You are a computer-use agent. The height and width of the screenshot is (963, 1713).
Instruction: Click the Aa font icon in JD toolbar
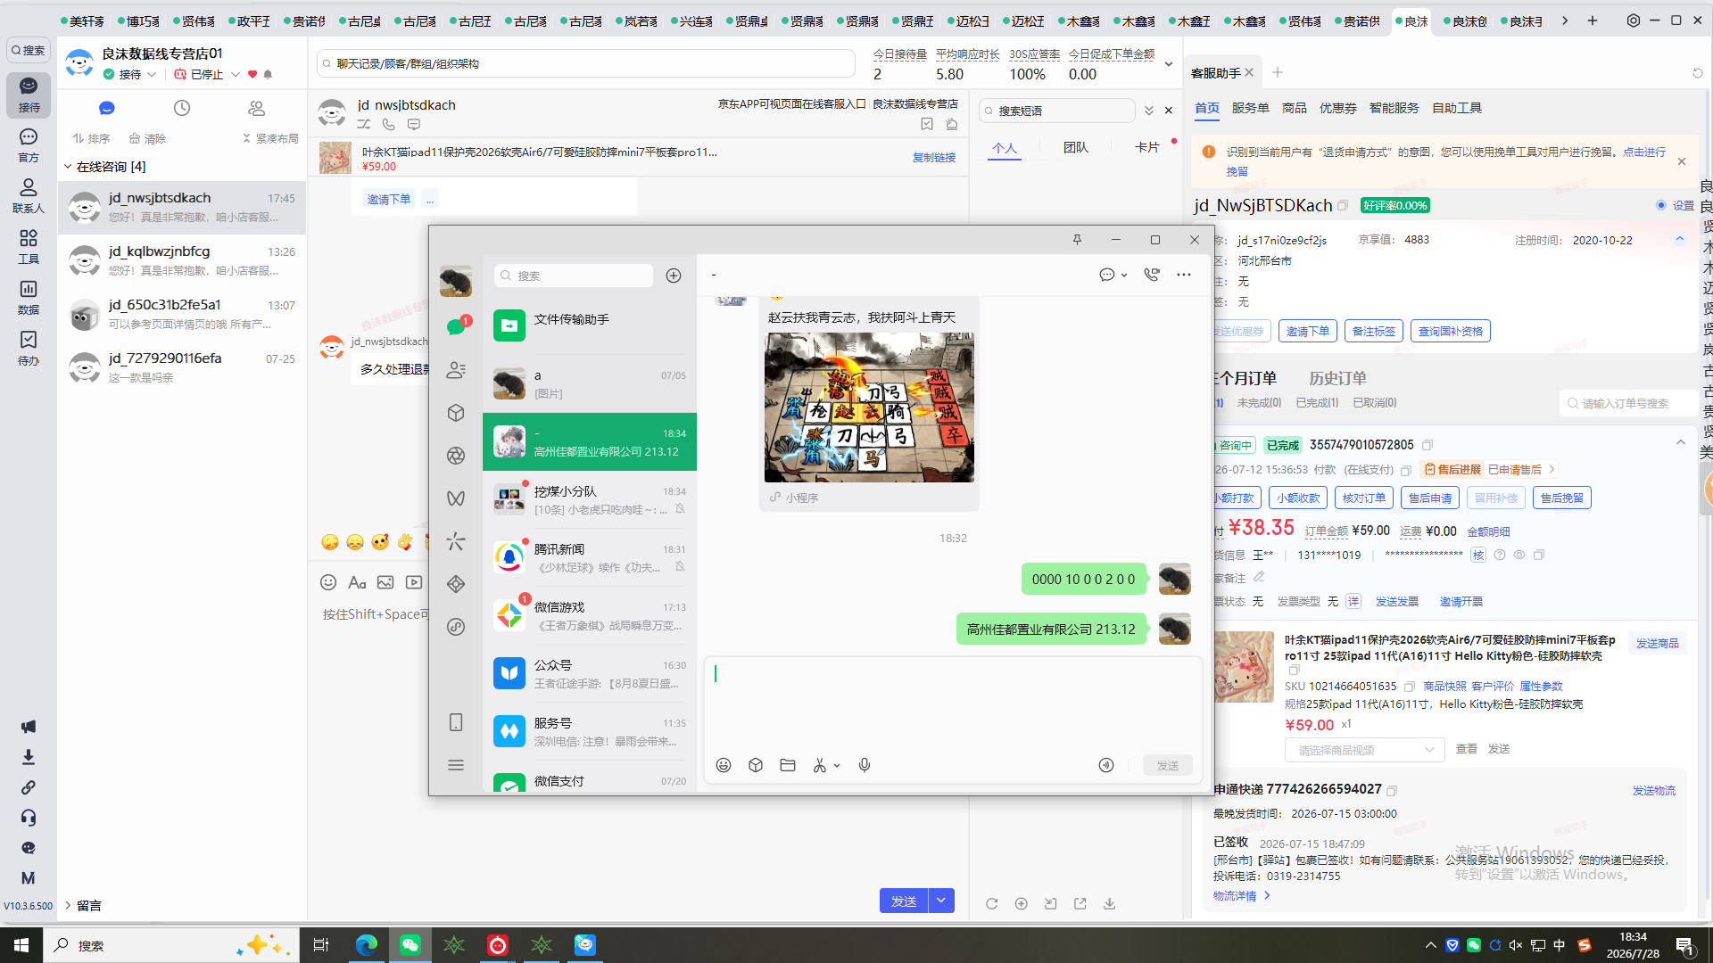[357, 582]
